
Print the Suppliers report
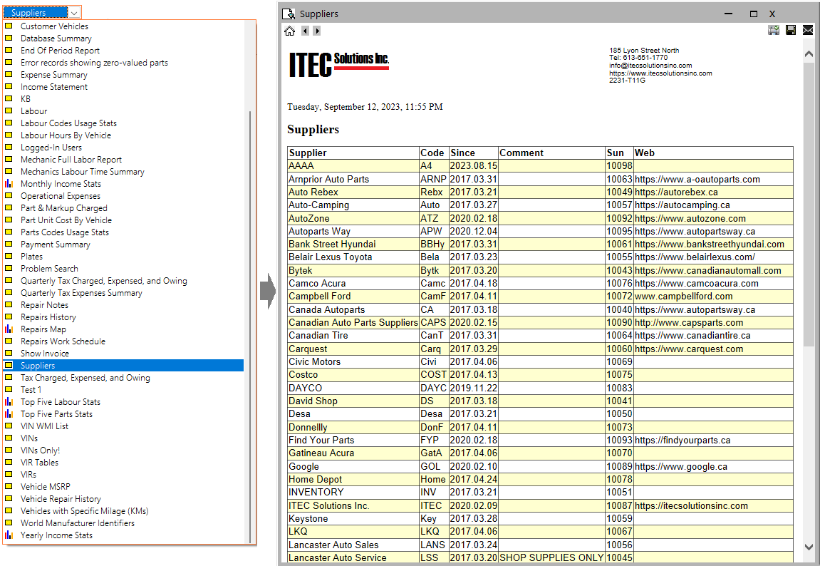[774, 30]
